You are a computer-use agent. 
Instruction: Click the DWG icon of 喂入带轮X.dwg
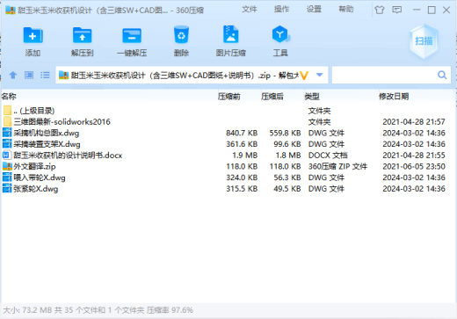(7, 178)
